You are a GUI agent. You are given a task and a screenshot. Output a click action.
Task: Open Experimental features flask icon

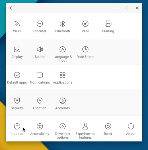point(85,126)
